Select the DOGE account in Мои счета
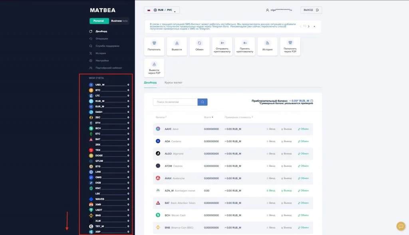409x235 pixels. [x=109, y=156]
